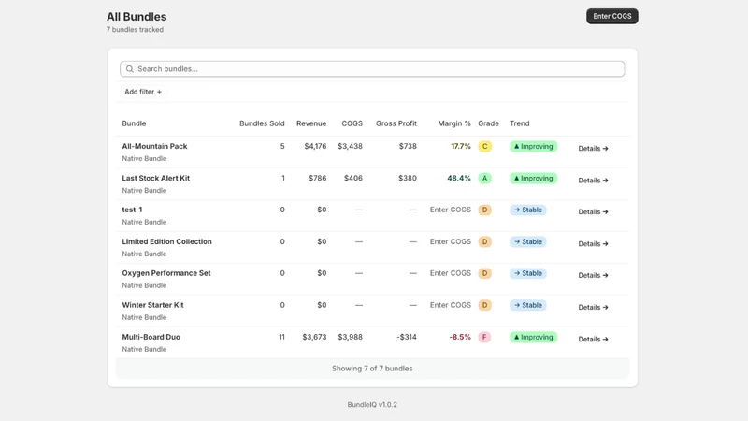This screenshot has width=748, height=421.
Task: Select the Last Stock Alert Kit name
Action: click(x=156, y=178)
